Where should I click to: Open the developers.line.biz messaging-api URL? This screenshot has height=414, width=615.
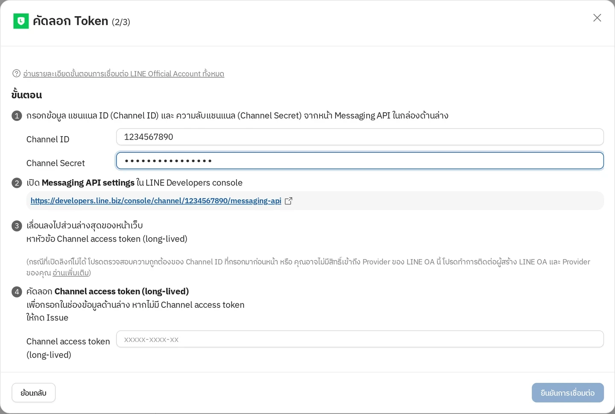[156, 201]
